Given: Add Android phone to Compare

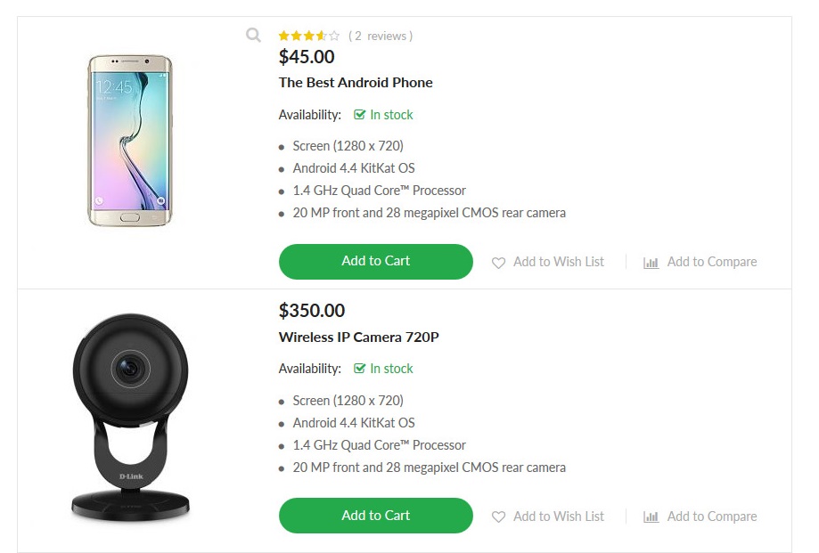Looking at the screenshot, I should click(x=711, y=262).
